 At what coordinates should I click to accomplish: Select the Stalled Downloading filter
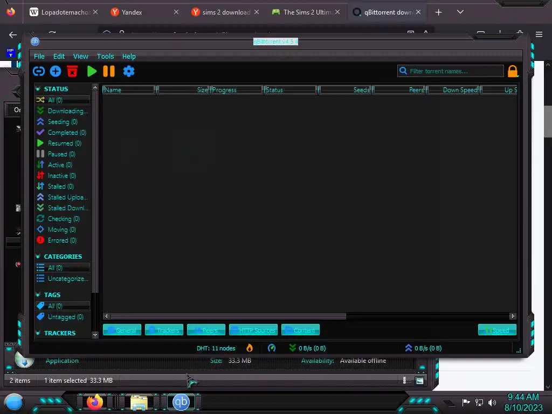point(63,208)
